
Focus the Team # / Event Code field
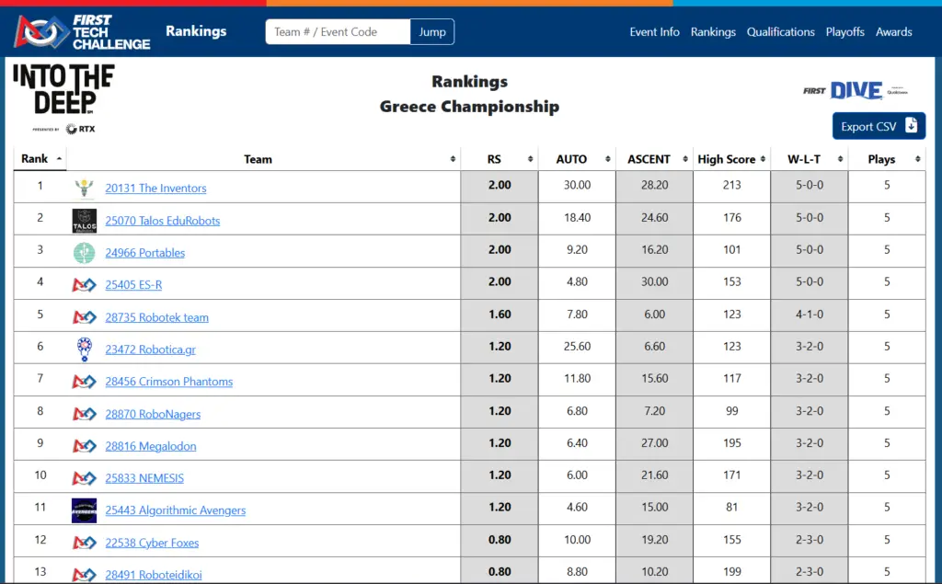(x=338, y=32)
